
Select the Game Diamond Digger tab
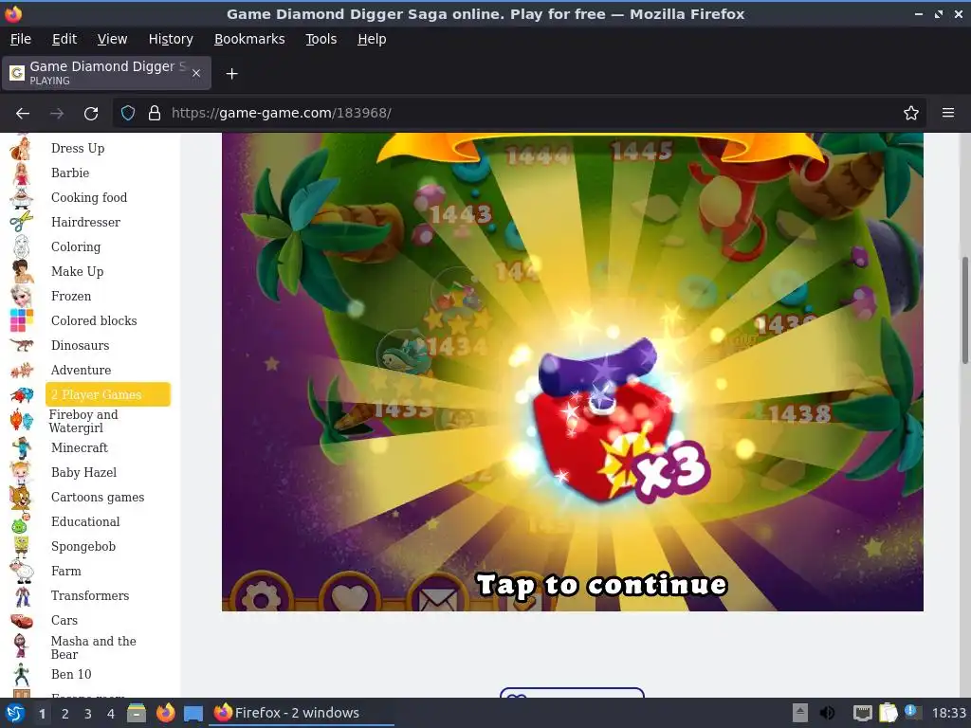coord(106,73)
